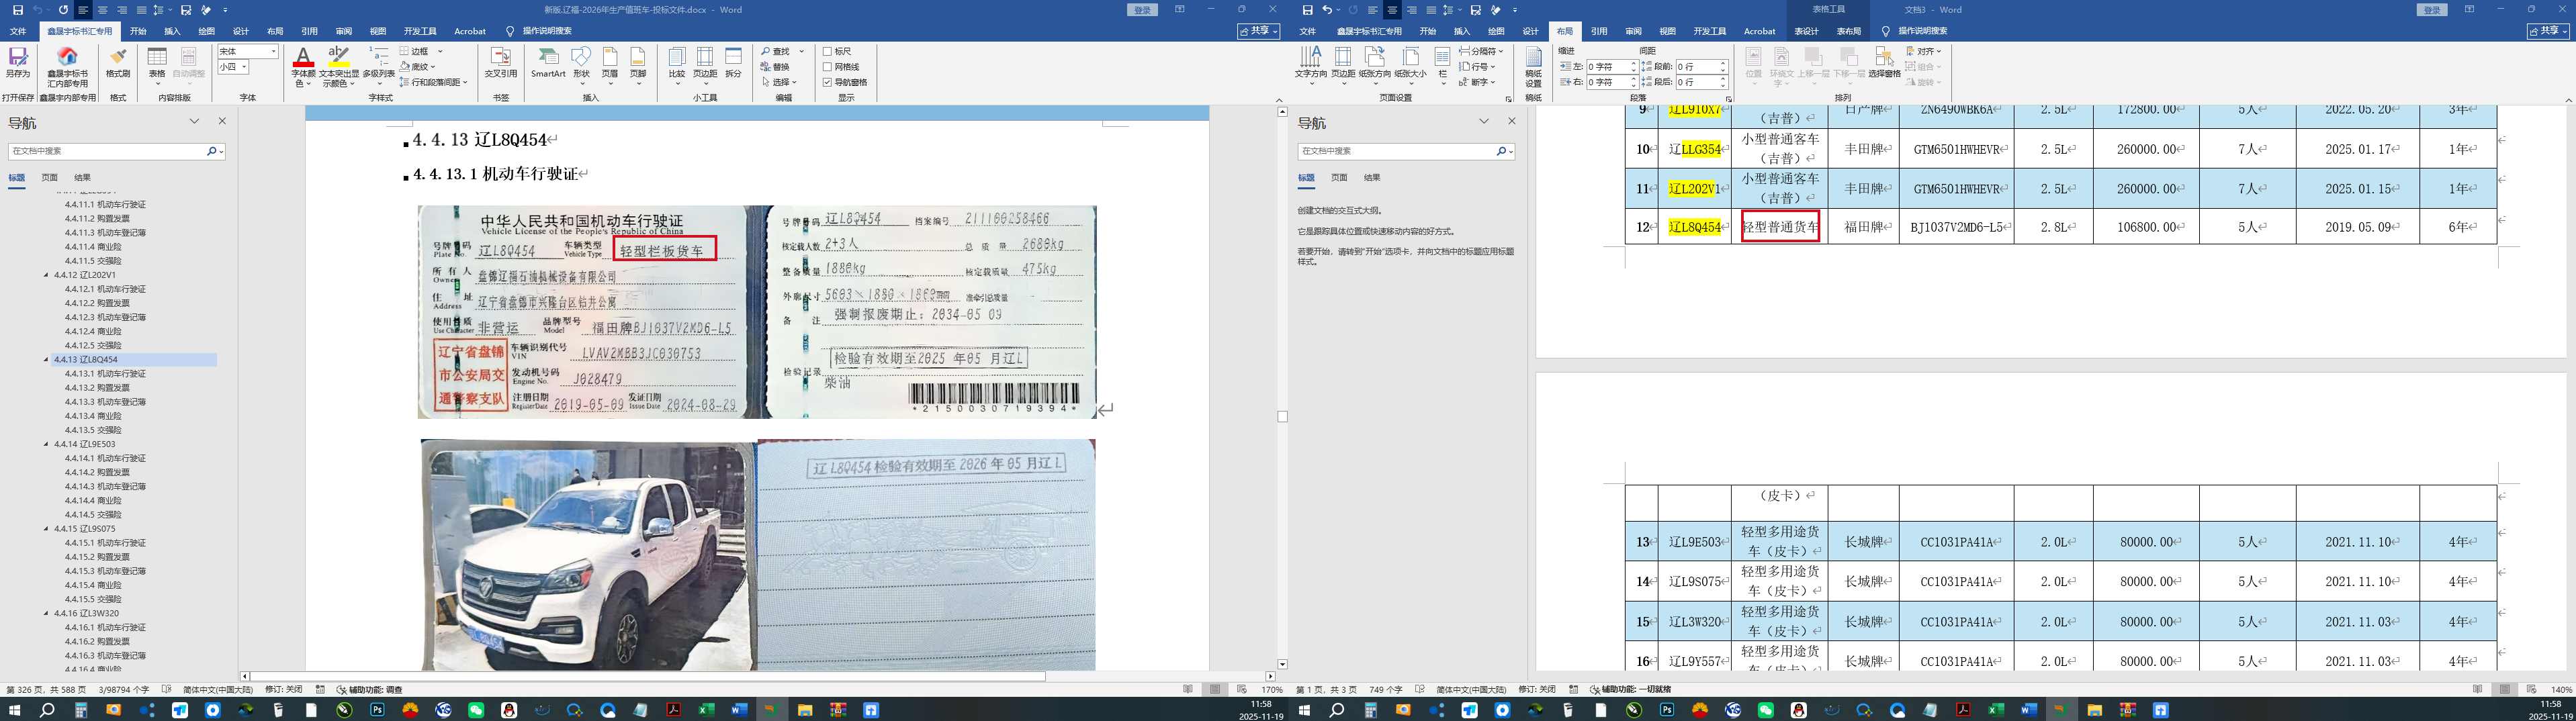Expand 行和段落间距 spacing dropdown in left Word
This screenshot has width=2576, height=721.
[465, 82]
